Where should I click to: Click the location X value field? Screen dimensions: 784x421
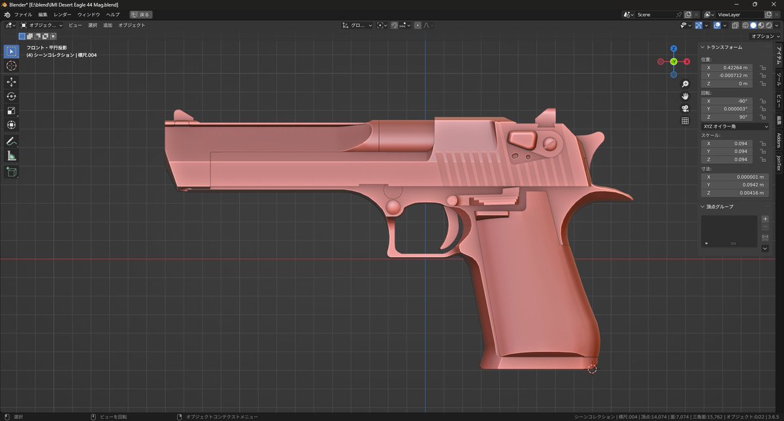(x=727, y=67)
